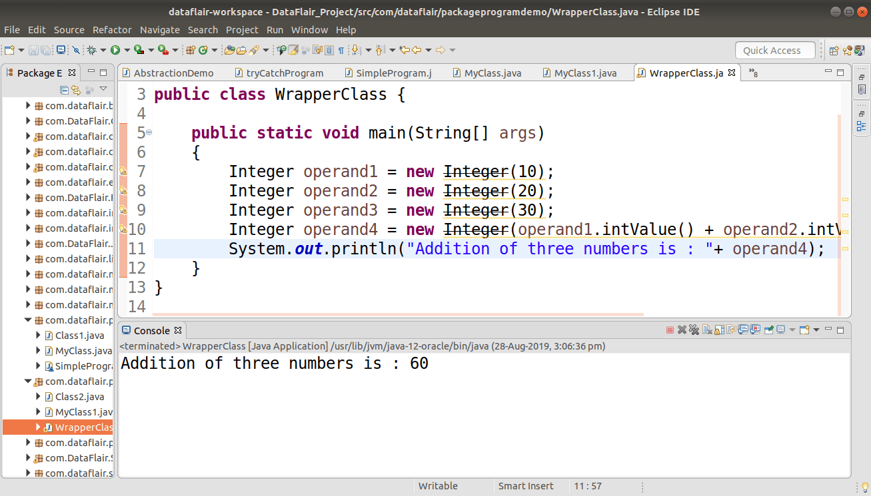Run the program using the Run toolbar icon

pyautogui.click(x=114, y=50)
